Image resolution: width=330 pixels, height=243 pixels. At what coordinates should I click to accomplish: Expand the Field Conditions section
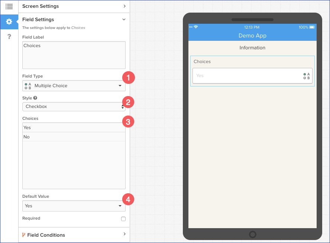click(74, 235)
